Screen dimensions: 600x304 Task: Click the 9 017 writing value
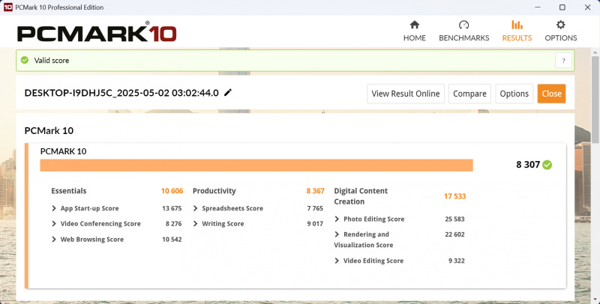coord(315,224)
